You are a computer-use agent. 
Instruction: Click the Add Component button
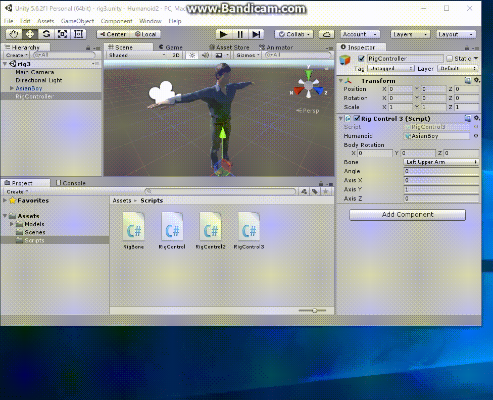pyautogui.click(x=407, y=215)
